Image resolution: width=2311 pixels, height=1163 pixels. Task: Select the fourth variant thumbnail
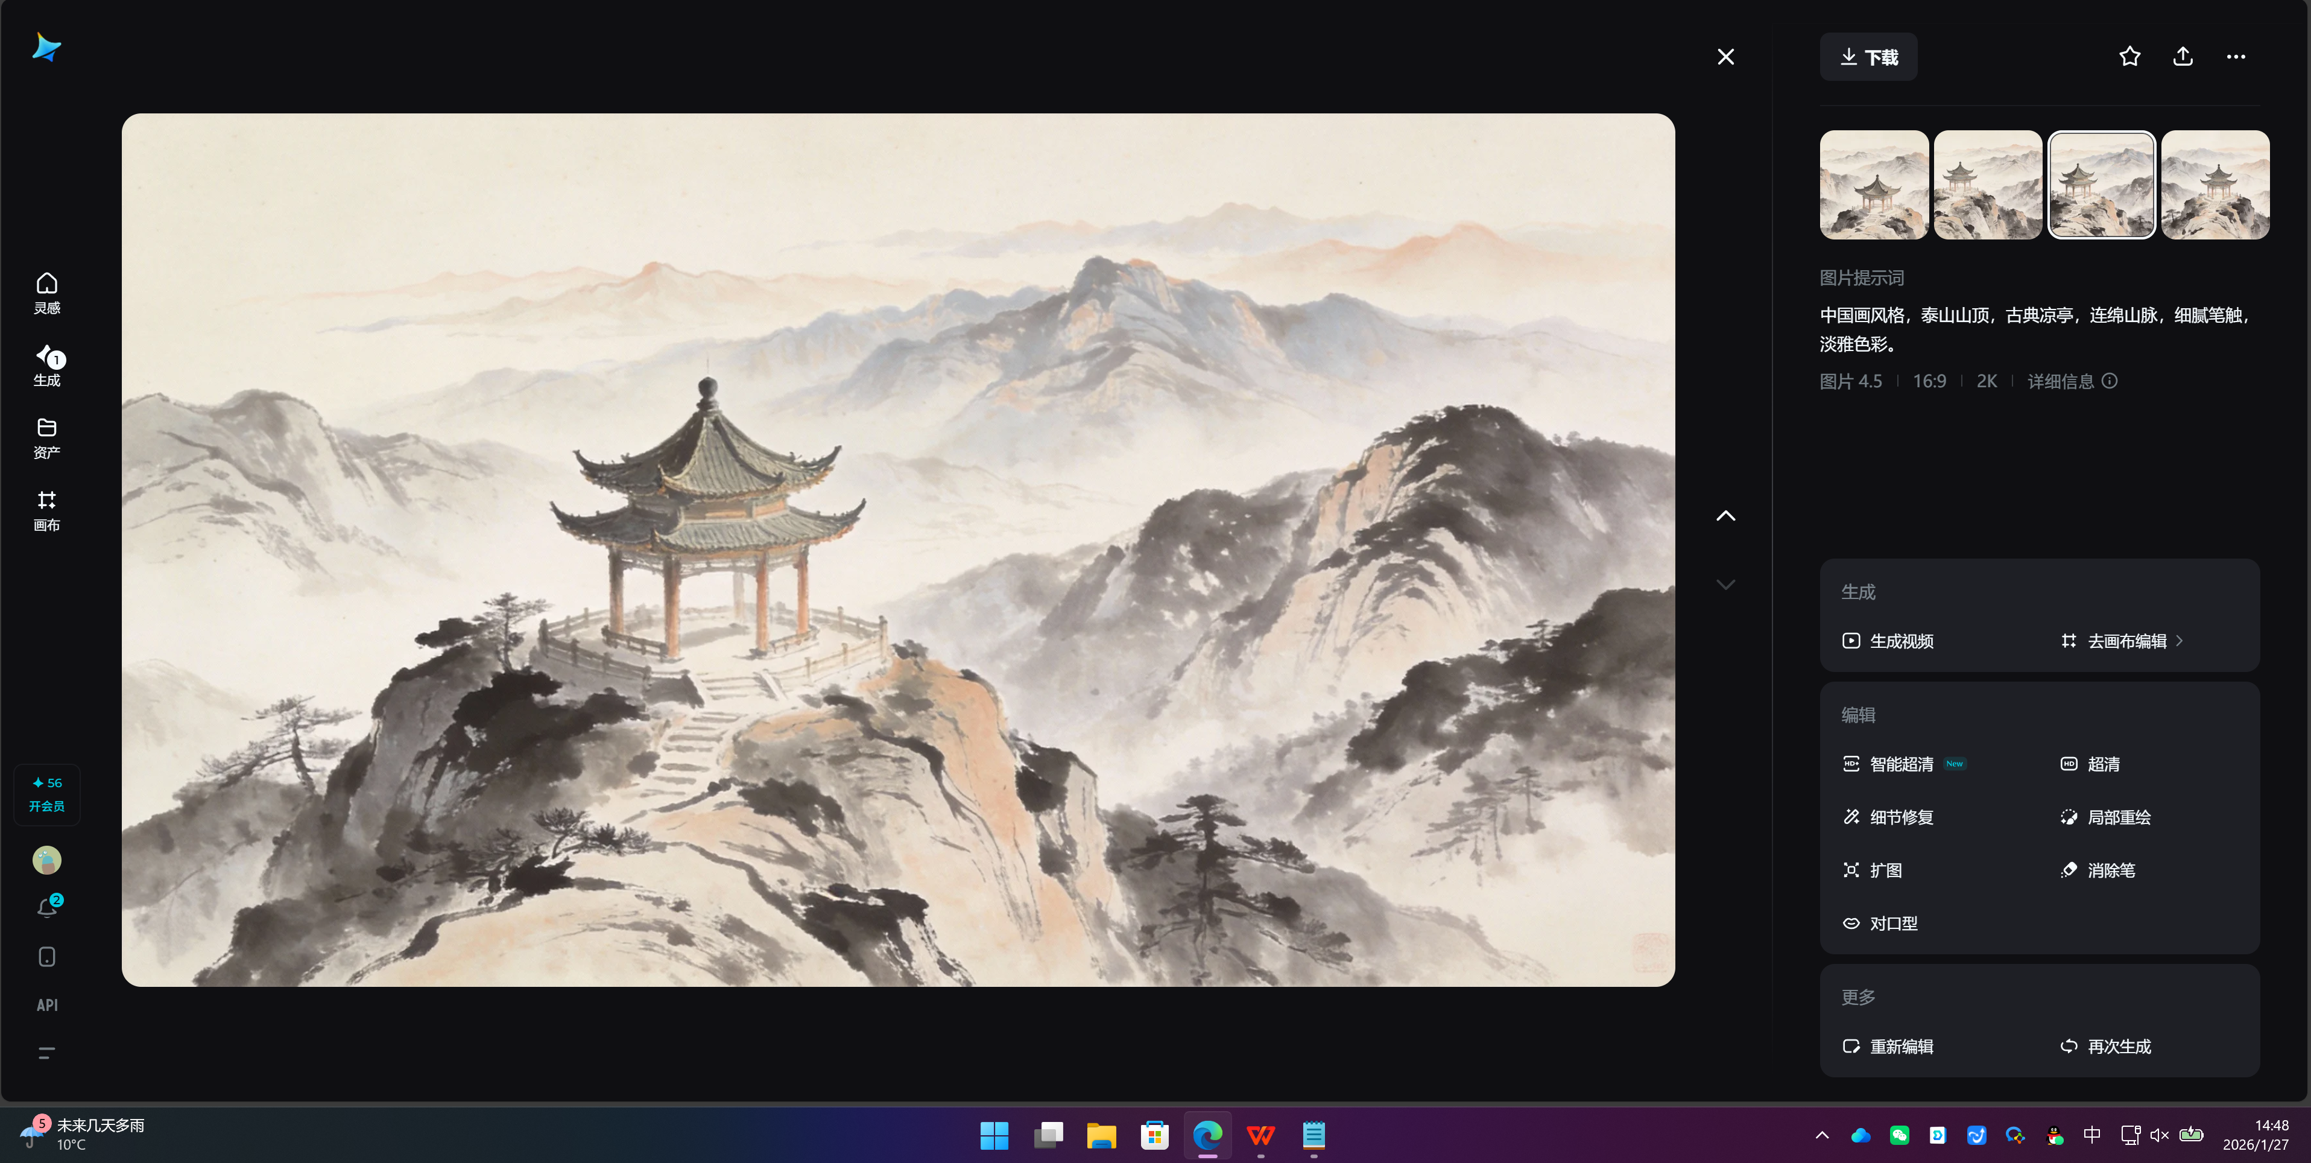2215,184
